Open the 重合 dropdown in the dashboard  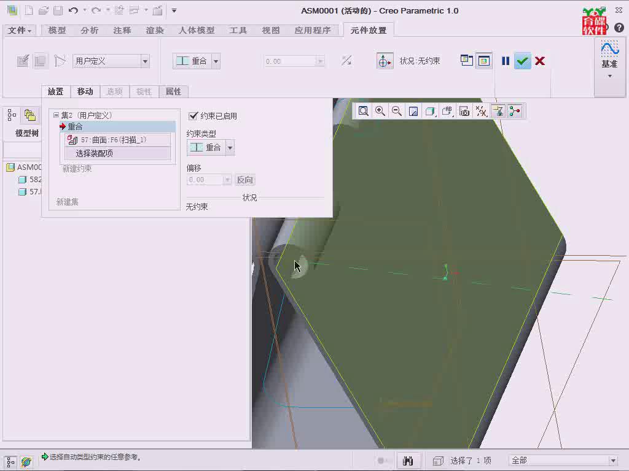[216, 61]
